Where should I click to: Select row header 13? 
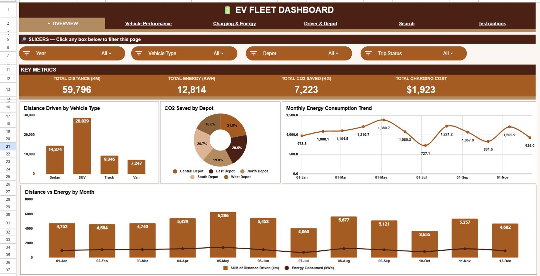[8, 89]
